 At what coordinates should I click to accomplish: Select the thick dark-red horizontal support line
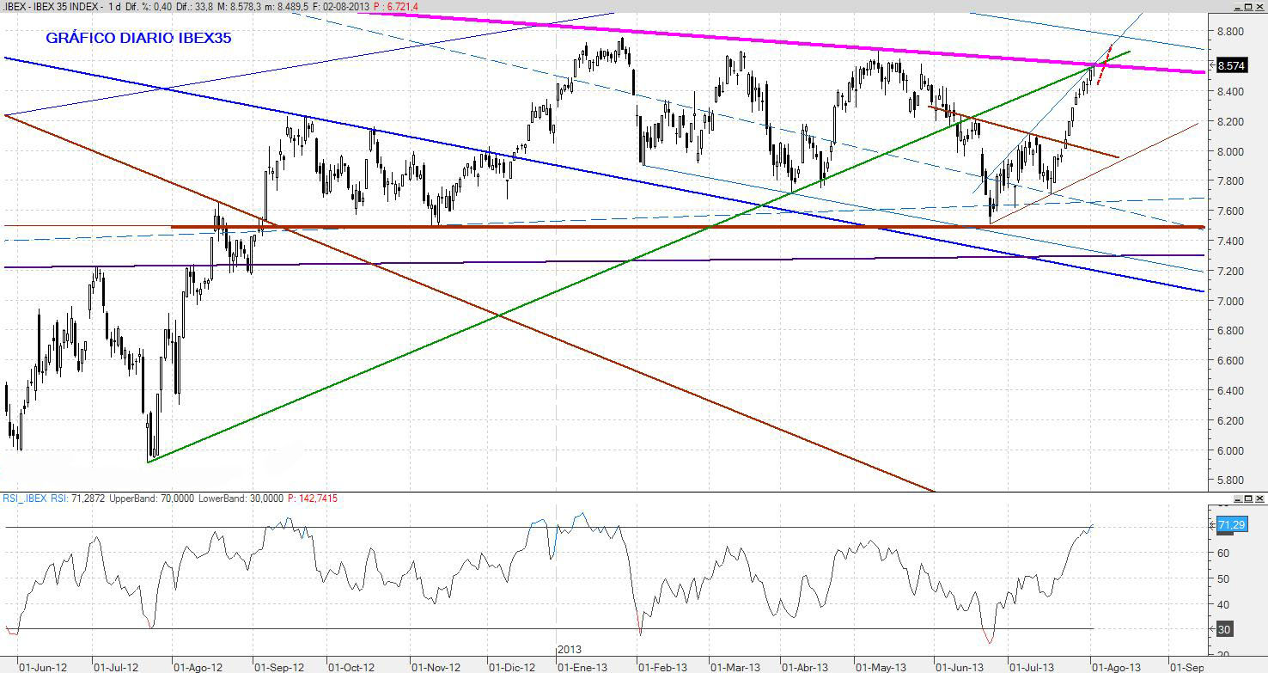687,227
